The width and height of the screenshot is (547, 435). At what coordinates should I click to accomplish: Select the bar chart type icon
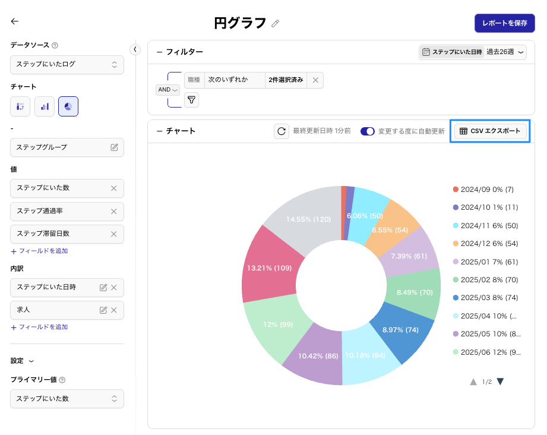pos(45,106)
